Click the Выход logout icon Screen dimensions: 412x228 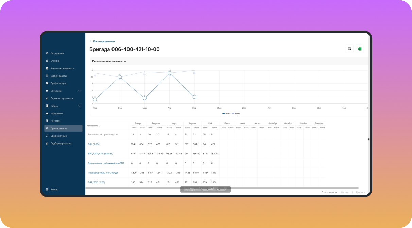[x=47, y=189]
